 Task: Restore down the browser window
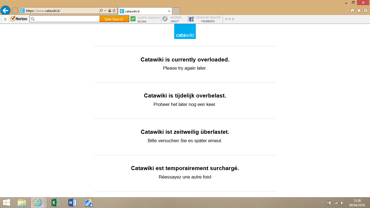click(353, 2)
